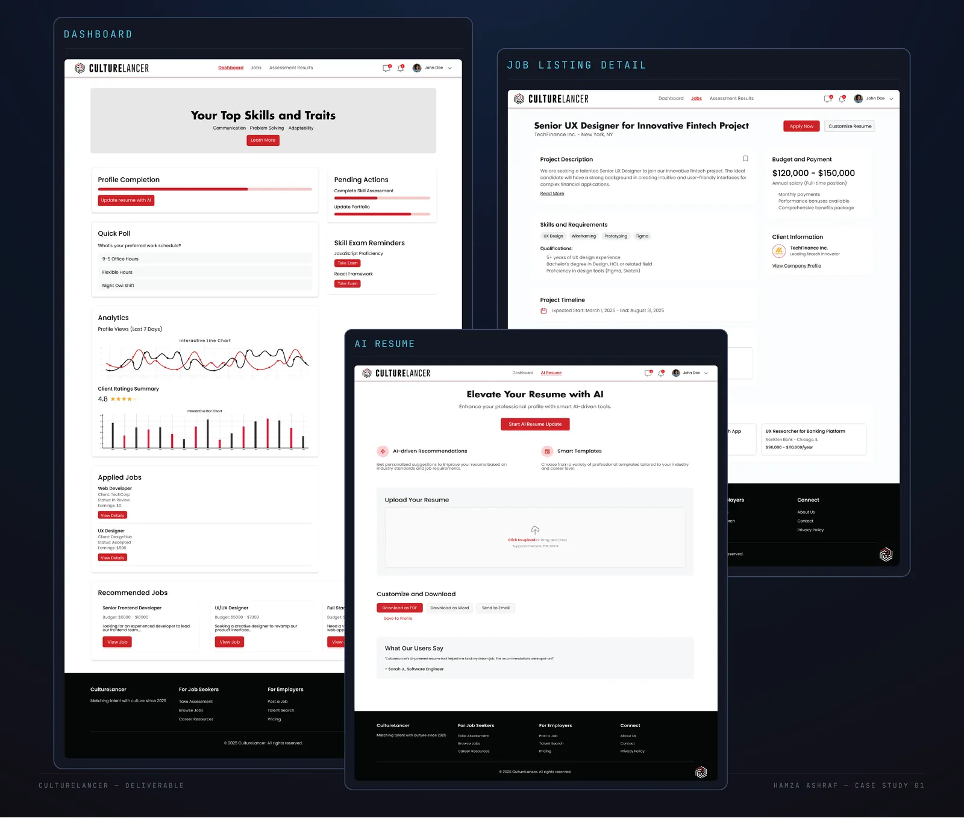The image size is (964, 818).
Task: Click Send to Email button
Action: 495,608
